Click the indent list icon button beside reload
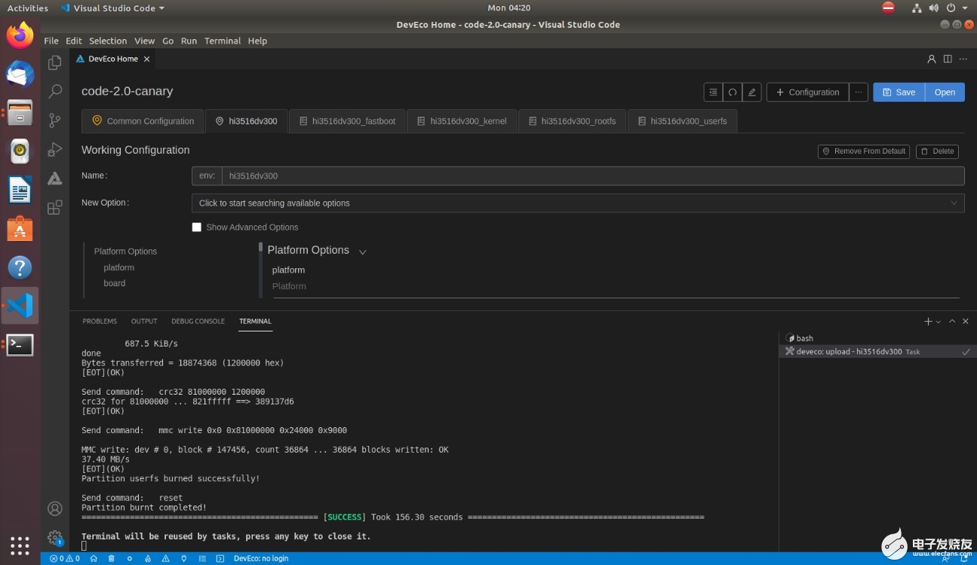 tap(713, 92)
